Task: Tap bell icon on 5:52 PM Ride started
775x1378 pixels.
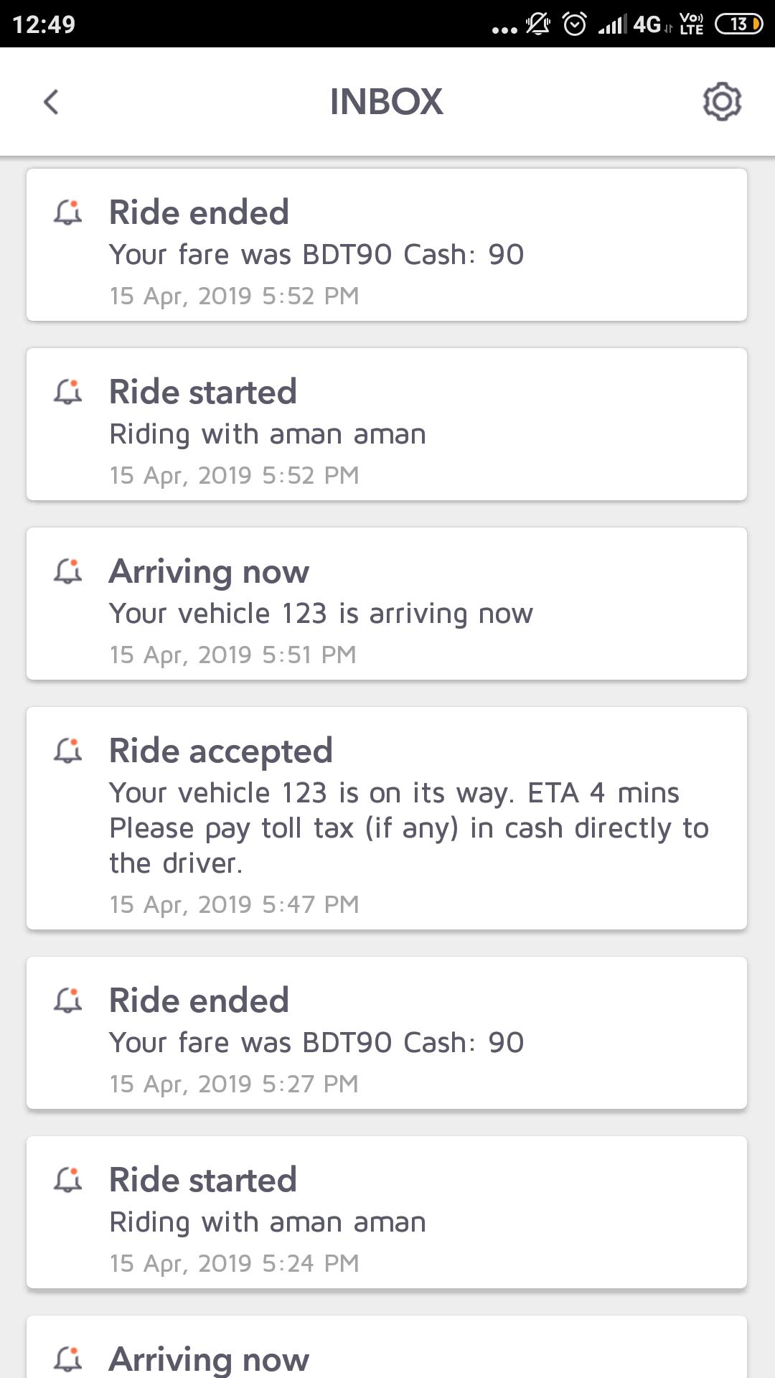Action: [68, 392]
